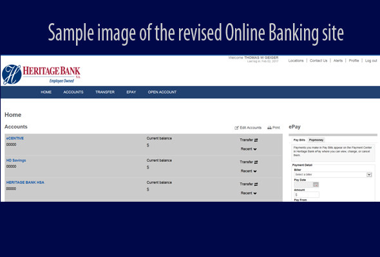Open the eCENTIVE account link

coord(15,138)
